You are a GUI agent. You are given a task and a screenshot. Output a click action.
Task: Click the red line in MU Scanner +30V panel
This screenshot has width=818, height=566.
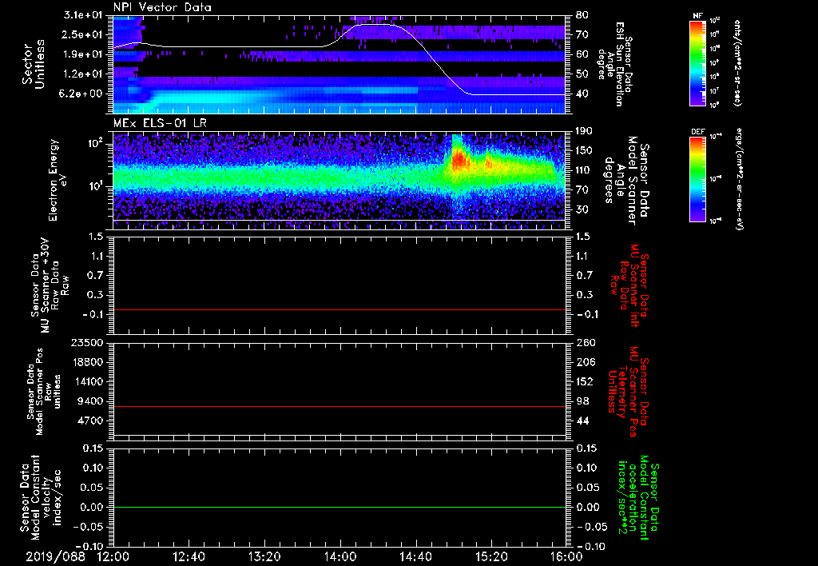tap(339, 309)
